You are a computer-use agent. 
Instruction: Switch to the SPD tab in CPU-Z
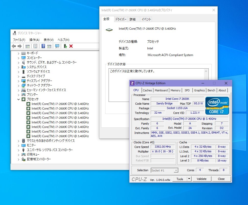[187, 90]
